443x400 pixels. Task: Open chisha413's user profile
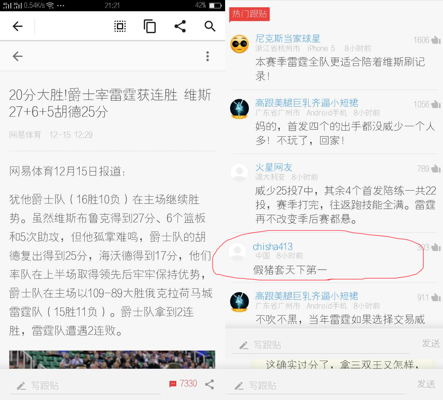pyautogui.click(x=273, y=246)
